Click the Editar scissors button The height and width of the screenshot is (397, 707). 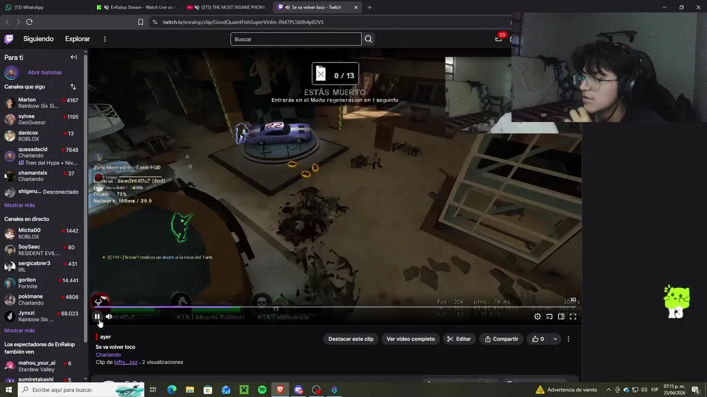(459, 339)
